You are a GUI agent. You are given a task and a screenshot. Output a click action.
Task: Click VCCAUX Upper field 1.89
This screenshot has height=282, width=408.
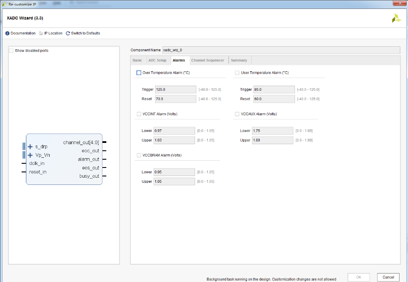272,140
